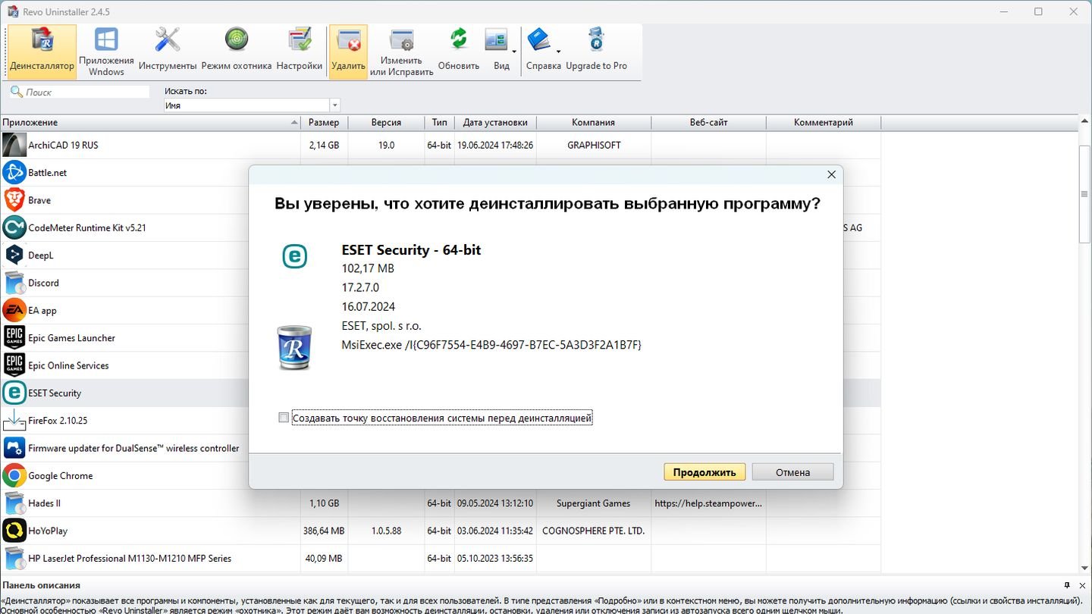Click the Отмена button

792,471
